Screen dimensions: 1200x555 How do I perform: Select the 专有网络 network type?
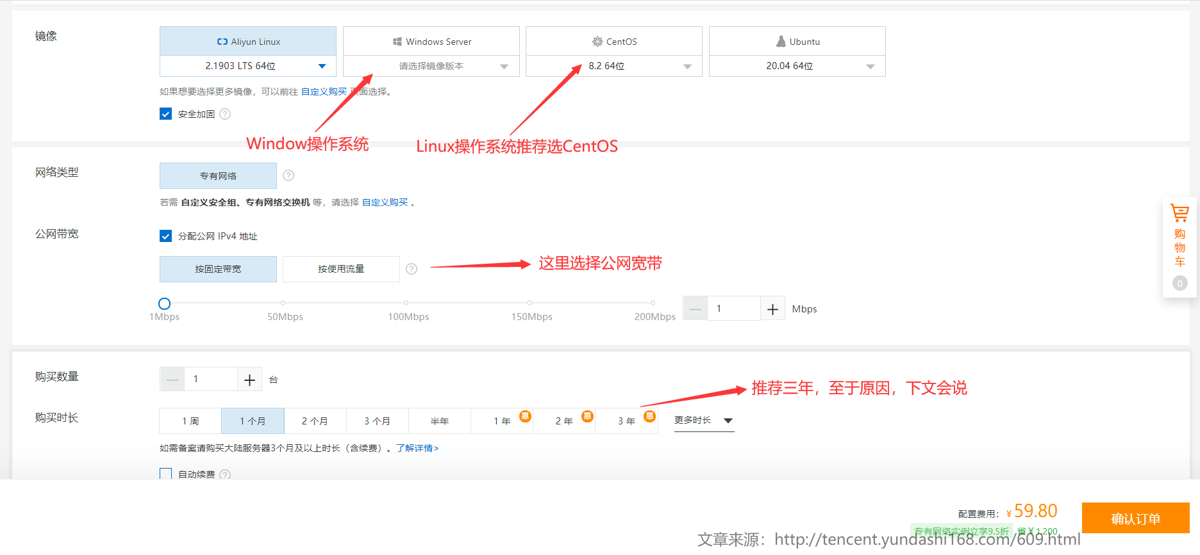tap(218, 175)
